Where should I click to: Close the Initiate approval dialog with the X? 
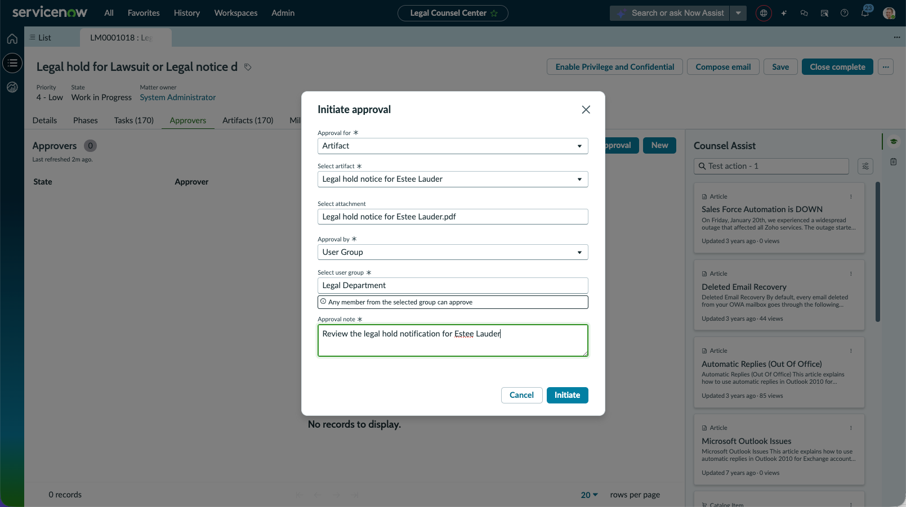click(x=586, y=110)
